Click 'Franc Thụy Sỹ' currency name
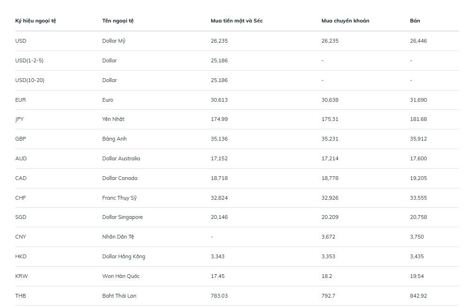Screen dimensions: 471x307 point(119,198)
